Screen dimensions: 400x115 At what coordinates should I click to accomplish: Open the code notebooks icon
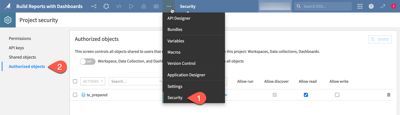[119, 6]
